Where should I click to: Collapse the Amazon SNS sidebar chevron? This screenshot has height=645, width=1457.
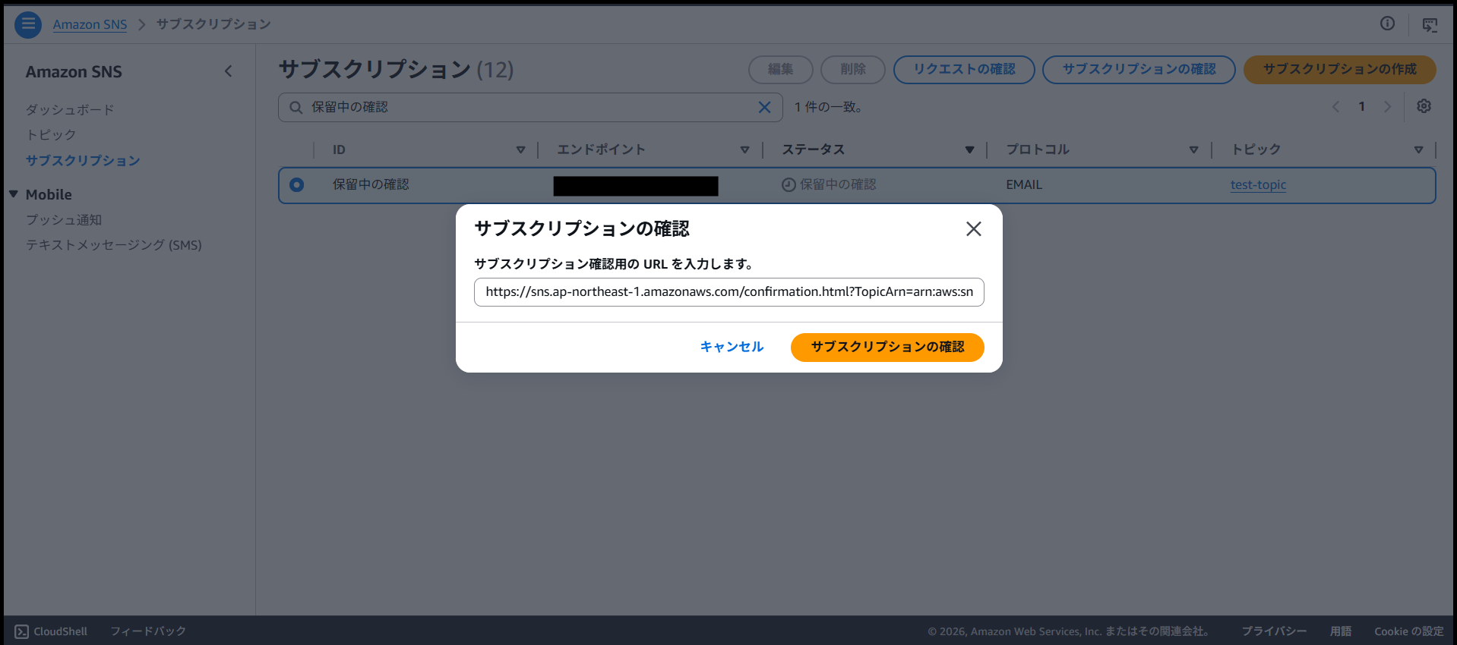(x=228, y=71)
